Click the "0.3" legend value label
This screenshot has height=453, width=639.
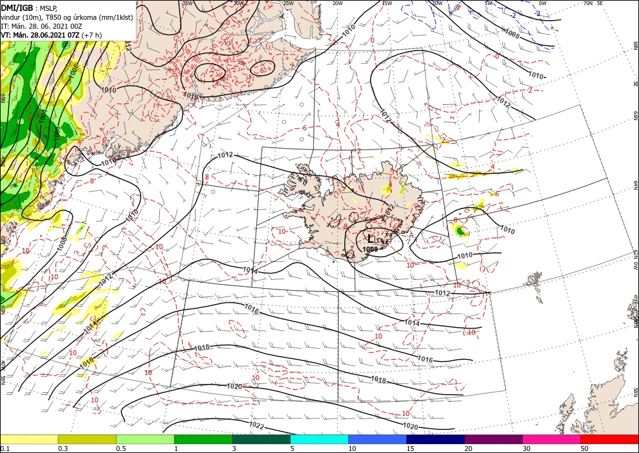[x=63, y=449]
